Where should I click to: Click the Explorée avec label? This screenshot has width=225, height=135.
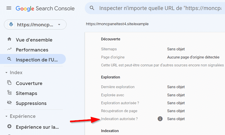point(113,95)
